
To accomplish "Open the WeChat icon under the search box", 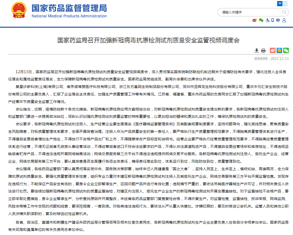I will tap(261, 20).
